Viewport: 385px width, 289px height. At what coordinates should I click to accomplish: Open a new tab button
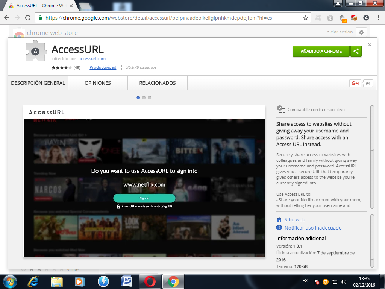tap(85, 6)
